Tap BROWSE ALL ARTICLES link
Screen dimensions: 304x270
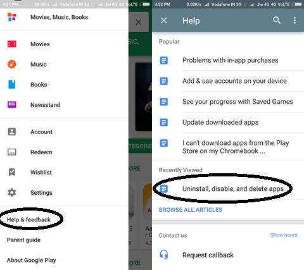tap(191, 210)
